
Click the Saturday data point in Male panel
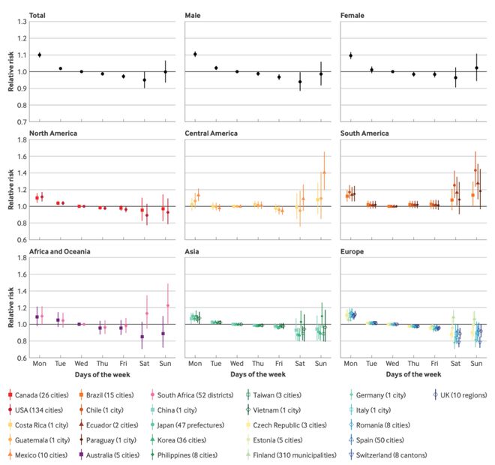pyautogui.click(x=300, y=82)
